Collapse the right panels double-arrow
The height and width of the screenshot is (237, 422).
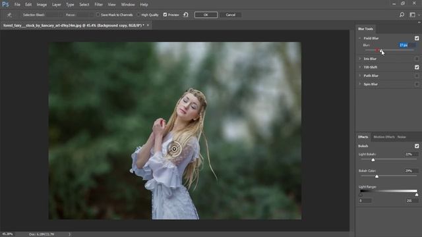419,22
